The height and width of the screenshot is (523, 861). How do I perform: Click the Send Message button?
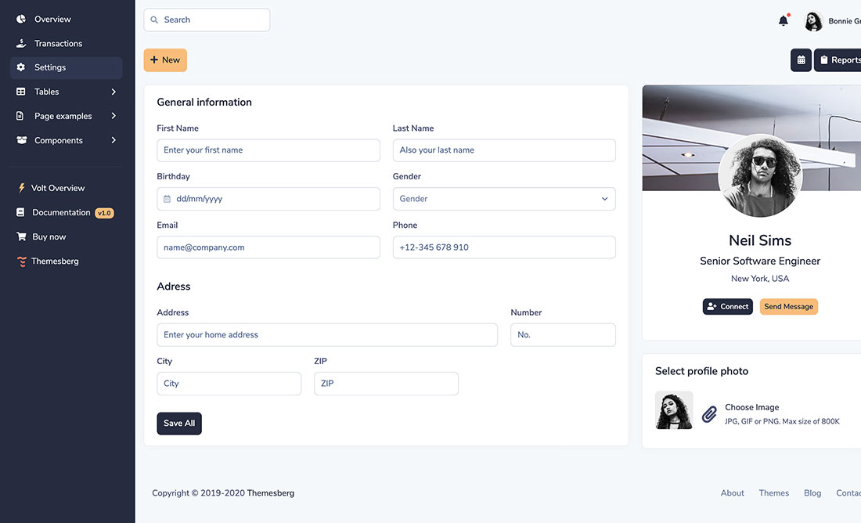pyautogui.click(x=788, y=306)
